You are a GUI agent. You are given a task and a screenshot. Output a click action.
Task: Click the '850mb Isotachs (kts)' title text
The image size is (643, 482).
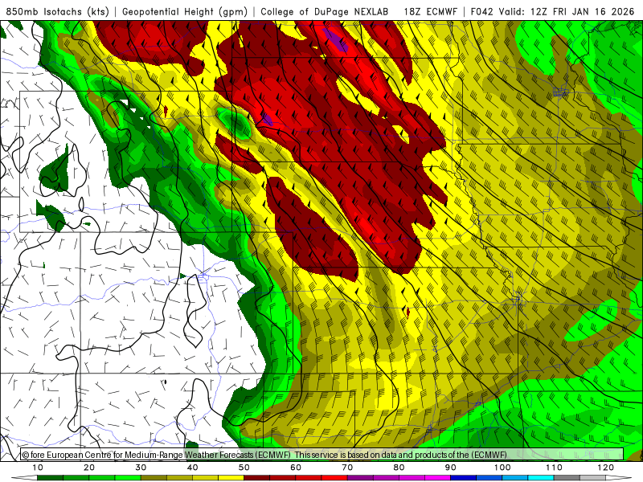(57, 12)
